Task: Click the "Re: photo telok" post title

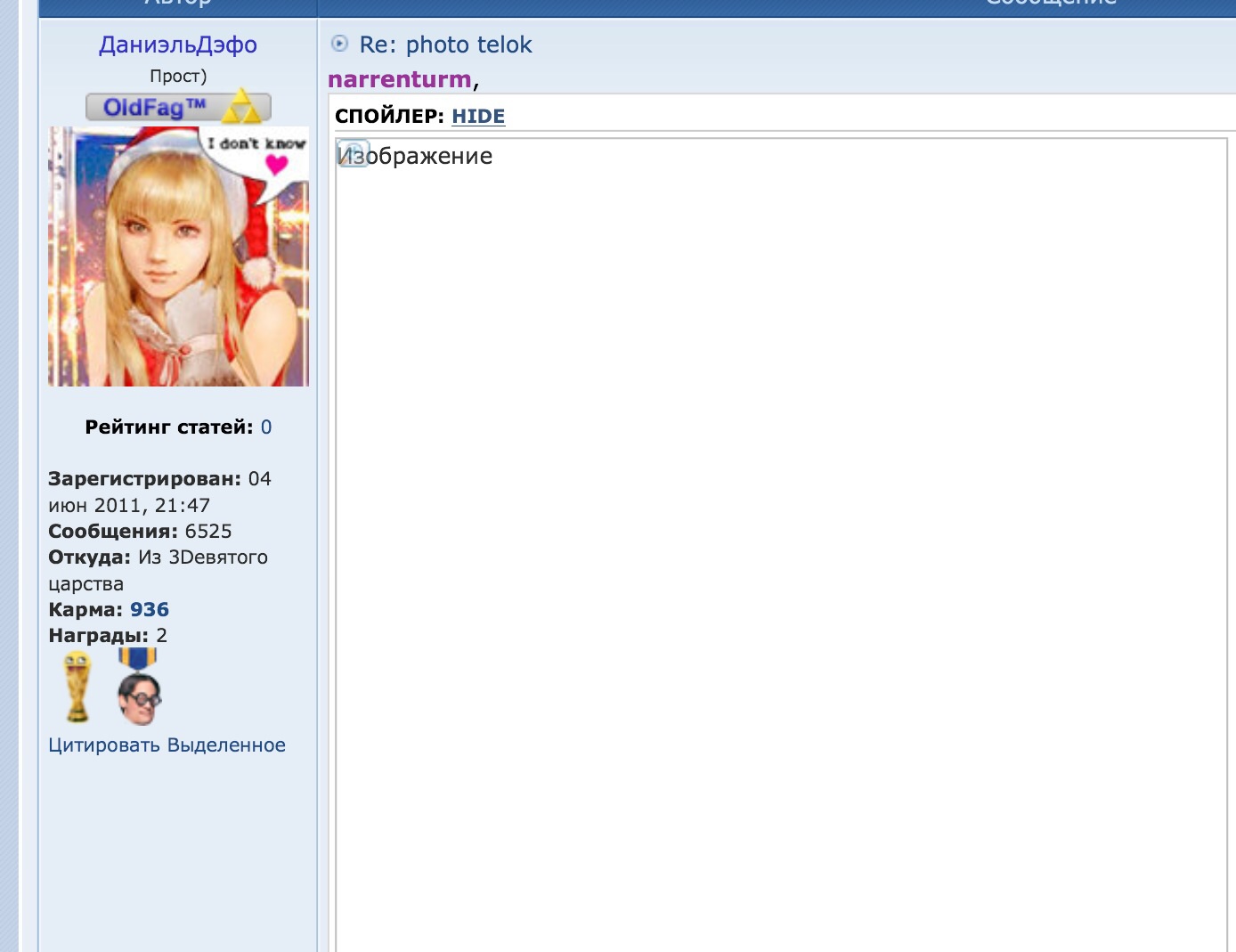Action: [445, 45]
